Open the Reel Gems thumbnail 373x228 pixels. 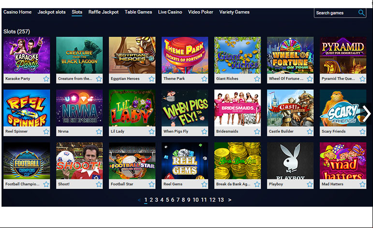[x=185, y=161]
